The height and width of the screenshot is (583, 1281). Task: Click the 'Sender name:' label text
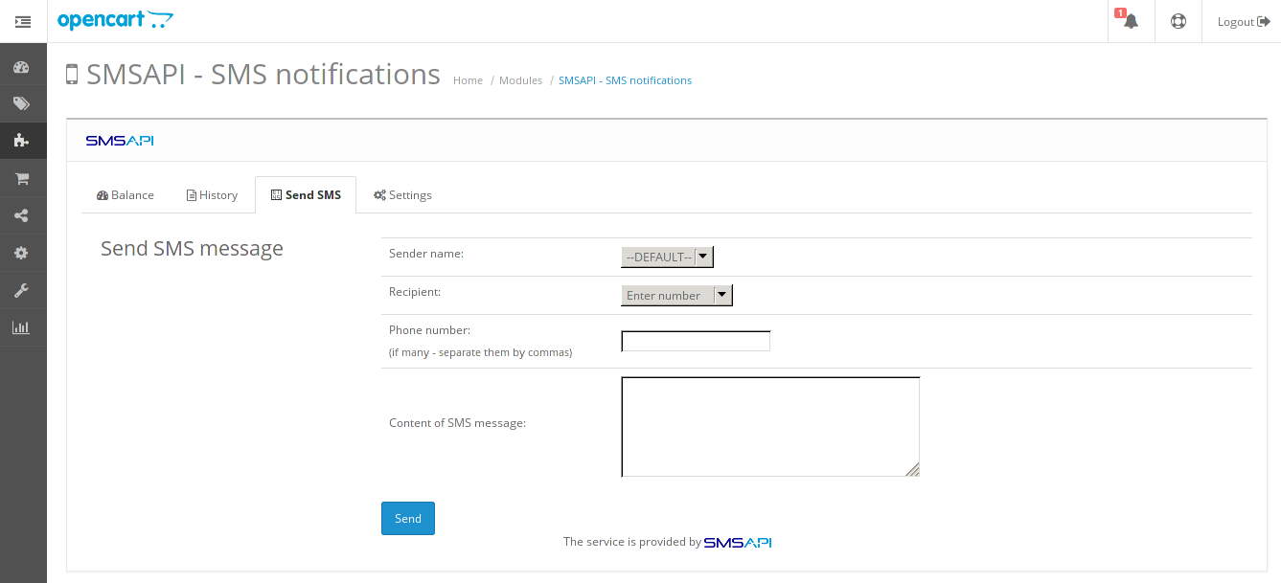(426, 254)
